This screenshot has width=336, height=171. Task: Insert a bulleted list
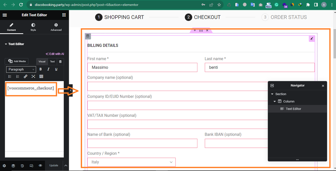pyautogui.click(x=10, y=76)
